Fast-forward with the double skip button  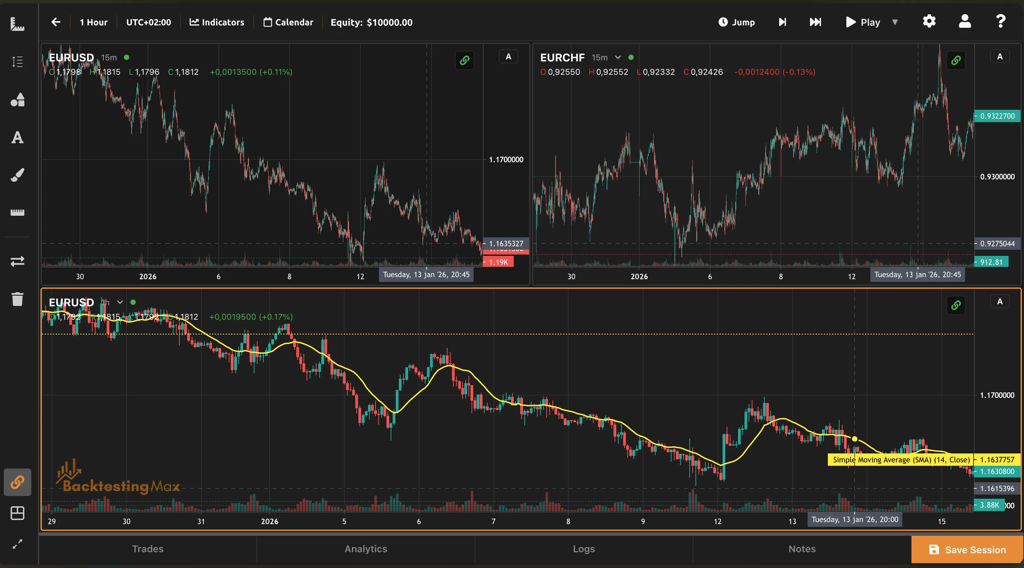click(815, 22)
